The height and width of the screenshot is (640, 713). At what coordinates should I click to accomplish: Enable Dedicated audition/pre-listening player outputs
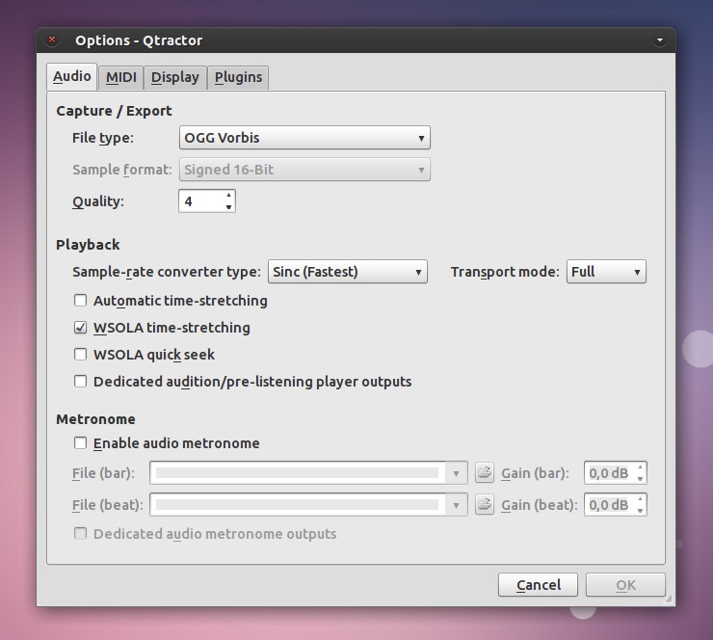(81, 381)
